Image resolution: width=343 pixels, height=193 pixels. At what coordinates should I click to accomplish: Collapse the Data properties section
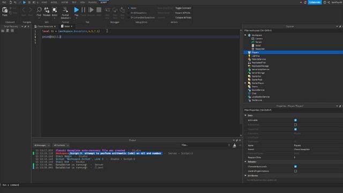(245, 115)
